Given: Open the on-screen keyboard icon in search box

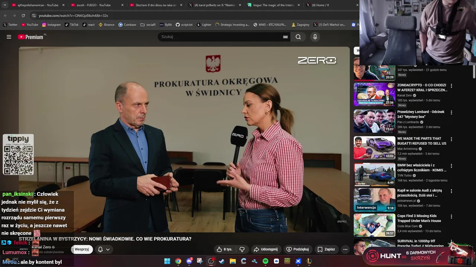Looking at the screenshot, I should [x=285, y=37].
